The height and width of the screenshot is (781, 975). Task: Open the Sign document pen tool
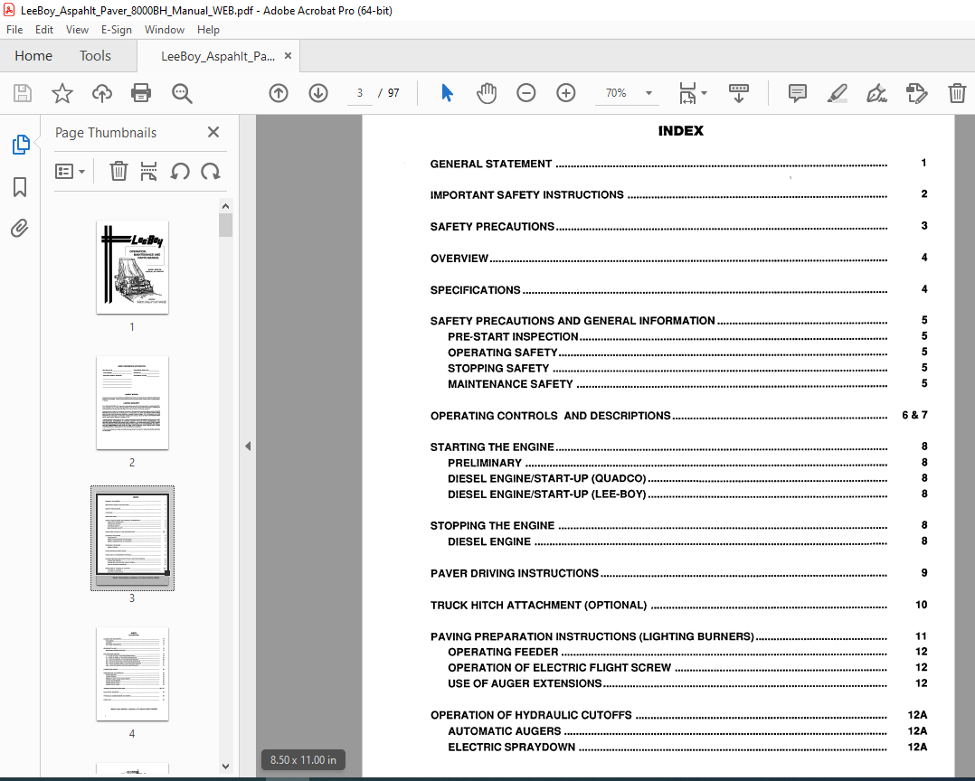coord(876,93)
